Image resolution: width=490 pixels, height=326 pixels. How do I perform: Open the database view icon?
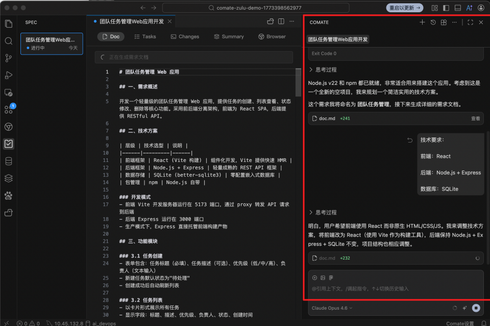click(9, 161)
